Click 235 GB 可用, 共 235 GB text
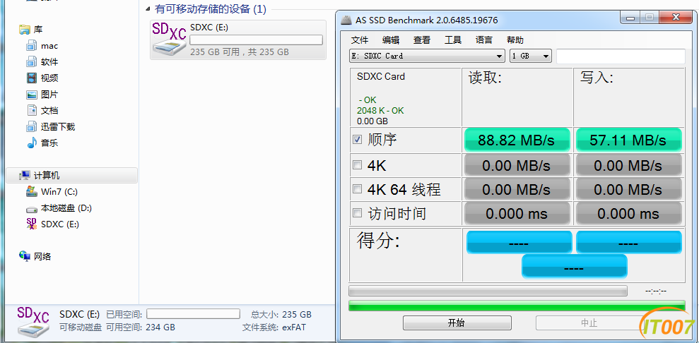Screen dimensions: 699x343 click(x=240, y=52)
